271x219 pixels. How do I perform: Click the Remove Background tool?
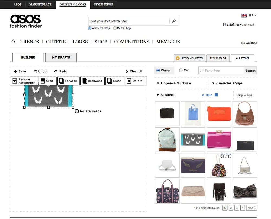(x=24, y=81)
